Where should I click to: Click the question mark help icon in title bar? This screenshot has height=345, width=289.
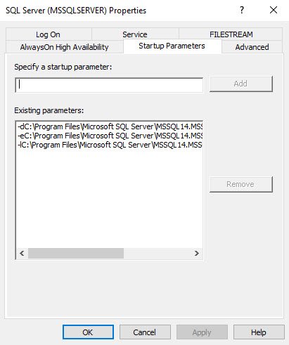pyautogui.click(x=242, y=10)
